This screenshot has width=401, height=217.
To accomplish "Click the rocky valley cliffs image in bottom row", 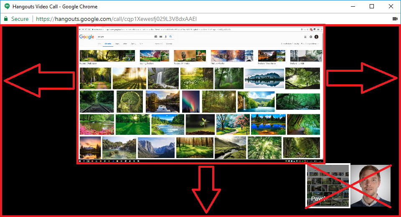I will point(156,148).
